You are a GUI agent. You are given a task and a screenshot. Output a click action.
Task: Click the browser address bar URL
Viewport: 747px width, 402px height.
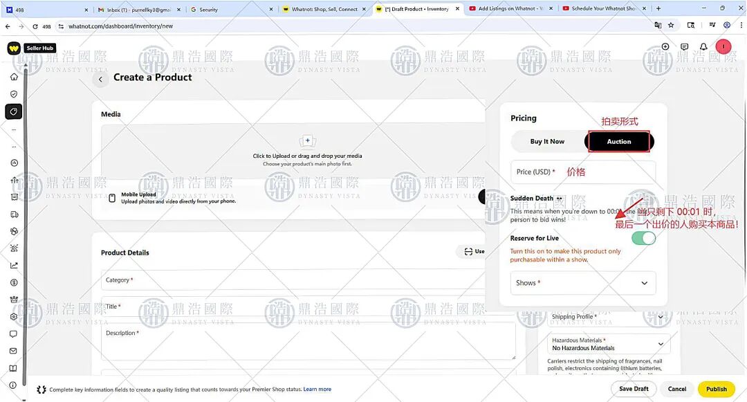click(x=120, y=26)
